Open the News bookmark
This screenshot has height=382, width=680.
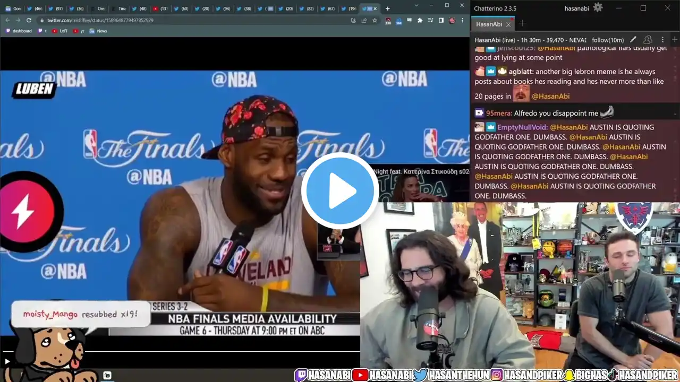click(98, 31)
